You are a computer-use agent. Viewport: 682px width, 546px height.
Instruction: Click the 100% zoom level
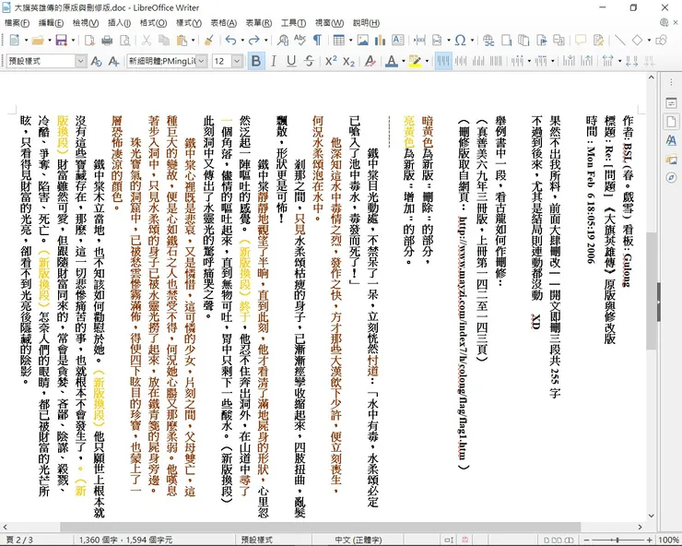(x=668, y=540)
